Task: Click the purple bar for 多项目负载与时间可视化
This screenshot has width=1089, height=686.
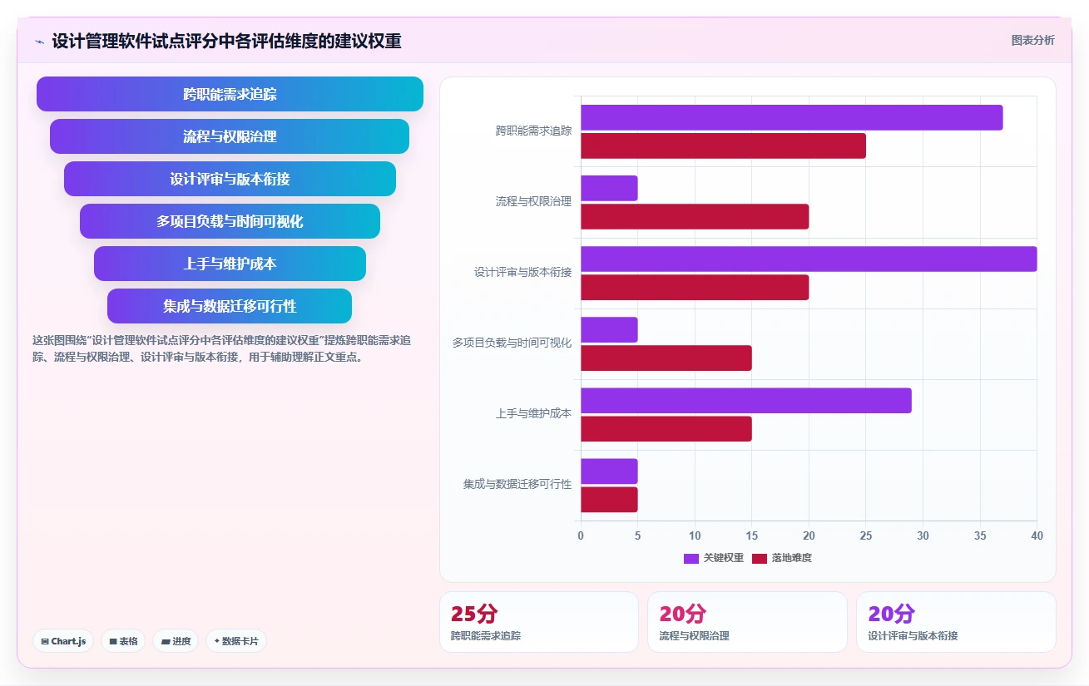Action: click(609, 330)
